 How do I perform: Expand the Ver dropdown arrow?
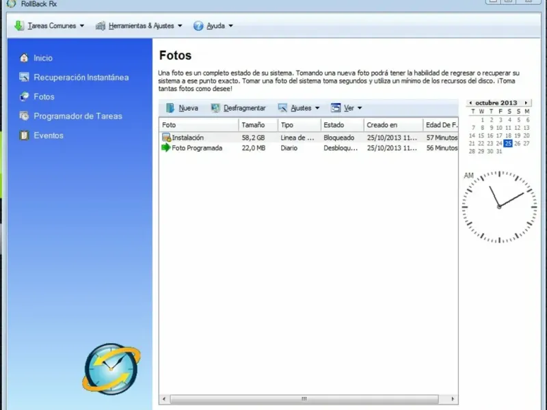[360, 108]
